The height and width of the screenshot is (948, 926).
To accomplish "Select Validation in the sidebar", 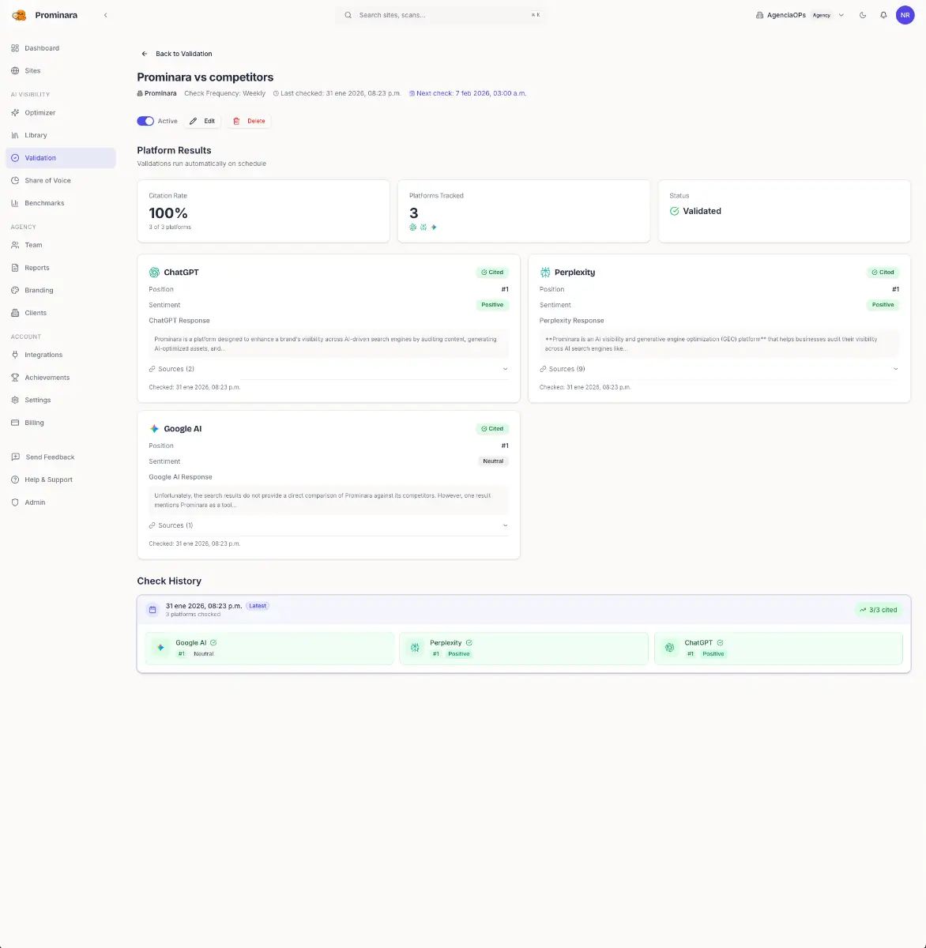I will click(61, 158).
